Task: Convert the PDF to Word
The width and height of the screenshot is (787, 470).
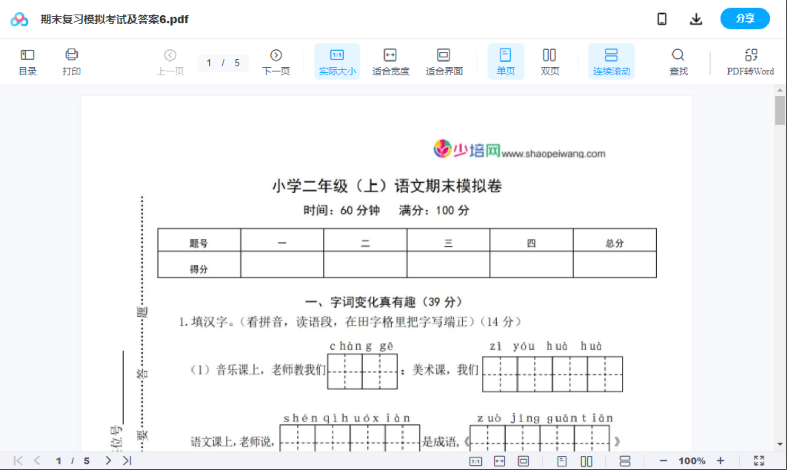Action: (x=751, y=61)
